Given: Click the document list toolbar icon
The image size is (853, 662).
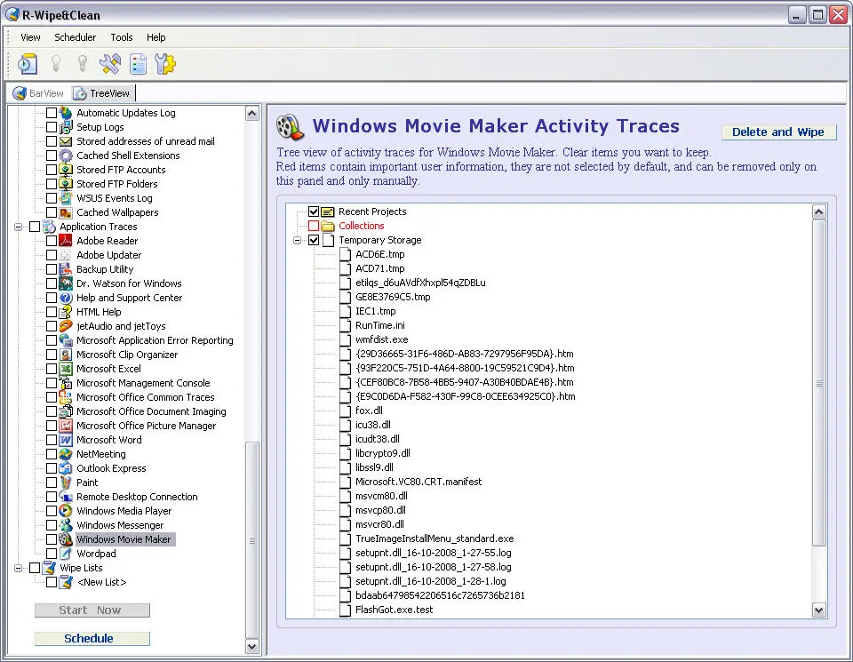Looking at the screenshot, I should 139,64.
